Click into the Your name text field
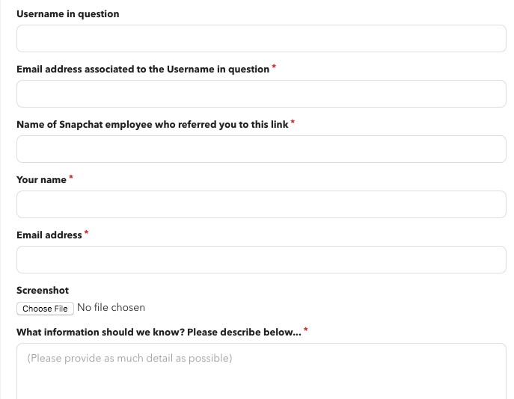Viewport: 514px width, 399px height. tap(261, 205)
